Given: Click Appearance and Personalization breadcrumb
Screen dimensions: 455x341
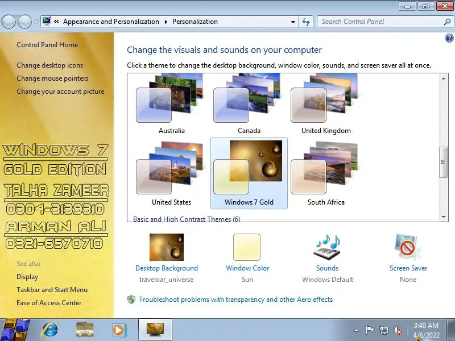Looking at the screenshot, I should tap(111, 22).
